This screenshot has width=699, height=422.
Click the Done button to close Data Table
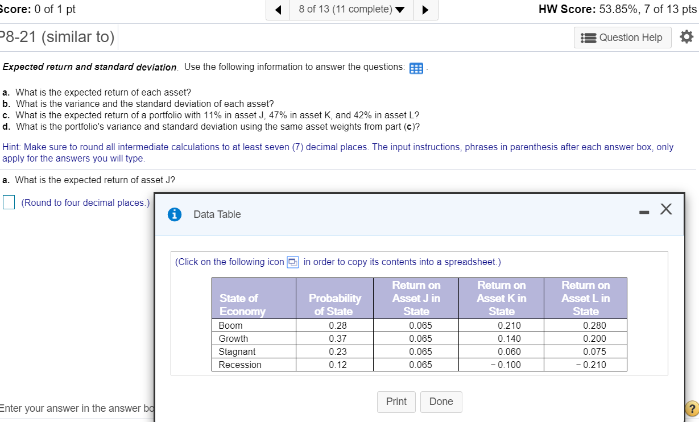point(441,402)
